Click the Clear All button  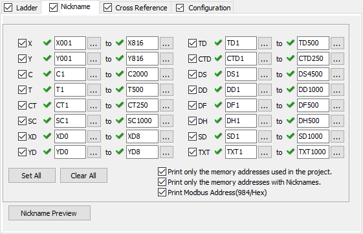[83, 176]
